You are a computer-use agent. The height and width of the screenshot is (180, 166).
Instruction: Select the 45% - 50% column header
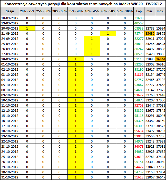click(108, 11)
